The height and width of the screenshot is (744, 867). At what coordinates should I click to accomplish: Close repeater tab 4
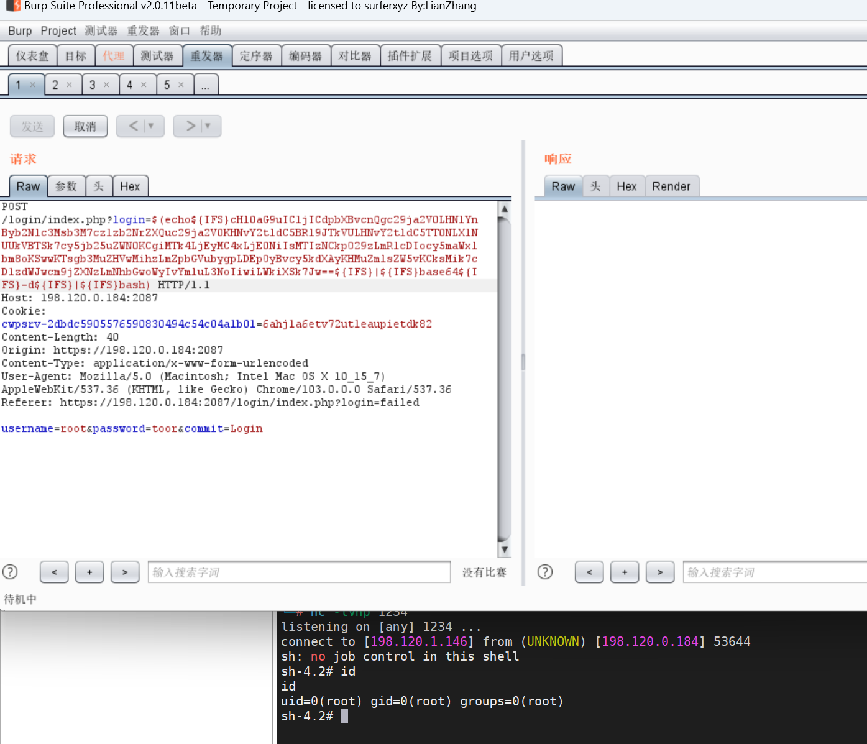point(144,85)
